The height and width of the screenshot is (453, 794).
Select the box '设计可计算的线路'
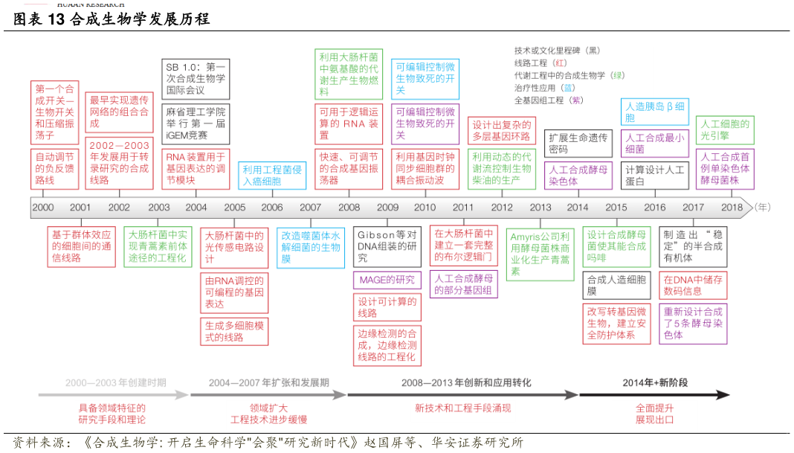[387, 307]
